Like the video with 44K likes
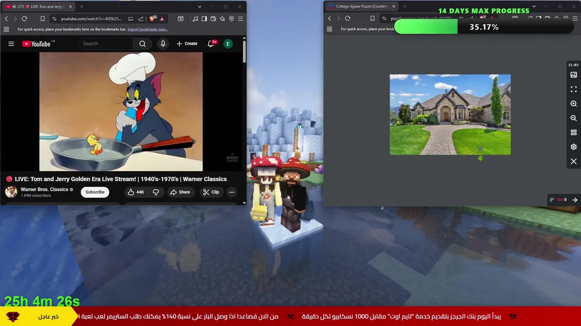This screenshot has width=581, height=326. pos(136,192)
